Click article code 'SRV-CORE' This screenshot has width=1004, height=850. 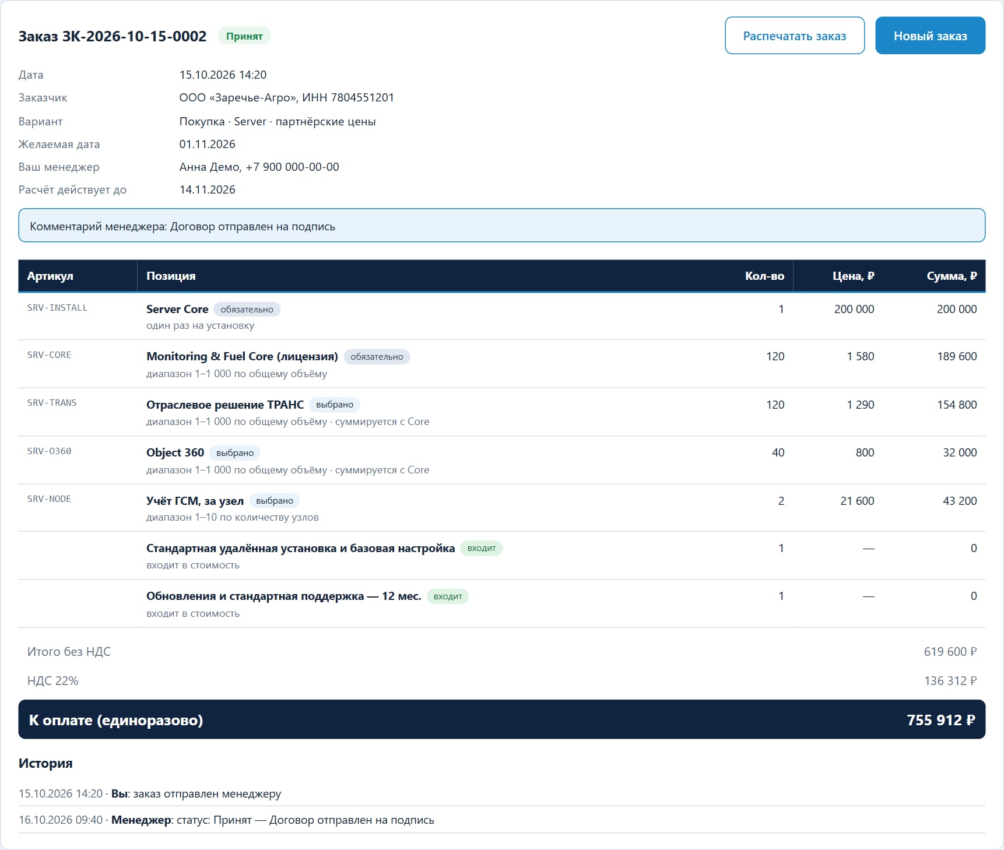click(49, 355)
